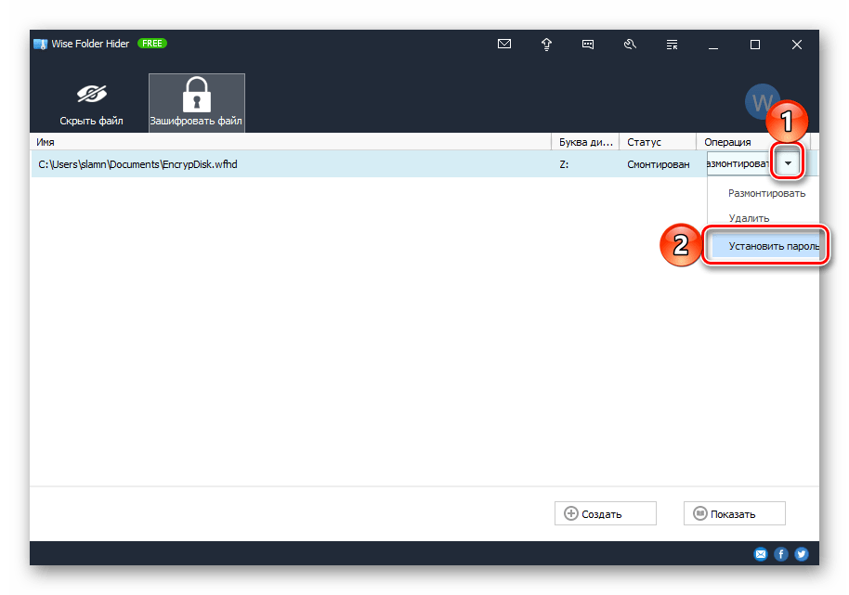Screen dimensions: 849x595
Task: Click the blue email icon in footer
Action: tap(761, 554)
